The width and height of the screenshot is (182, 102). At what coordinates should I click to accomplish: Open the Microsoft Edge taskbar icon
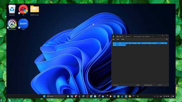(x=83, y=96)
